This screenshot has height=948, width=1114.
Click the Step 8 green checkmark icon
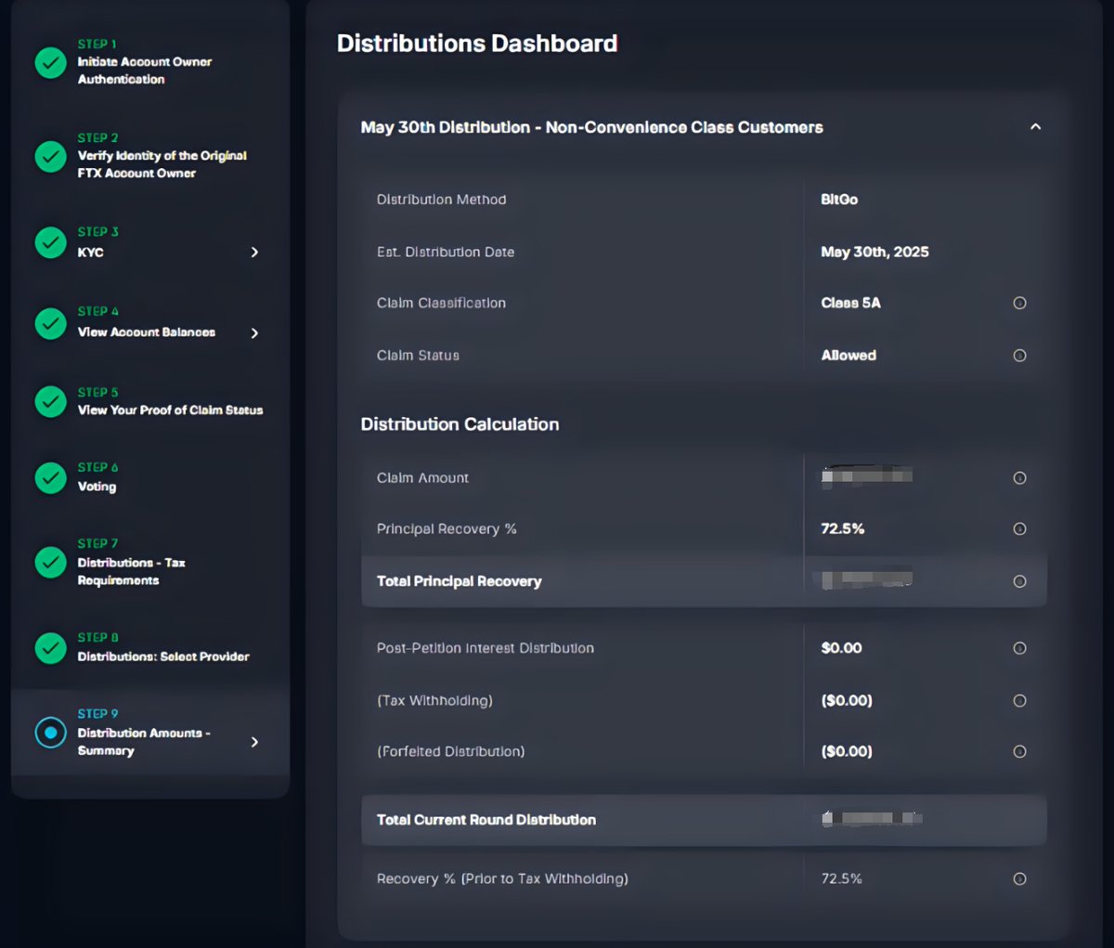coord(50,647)
